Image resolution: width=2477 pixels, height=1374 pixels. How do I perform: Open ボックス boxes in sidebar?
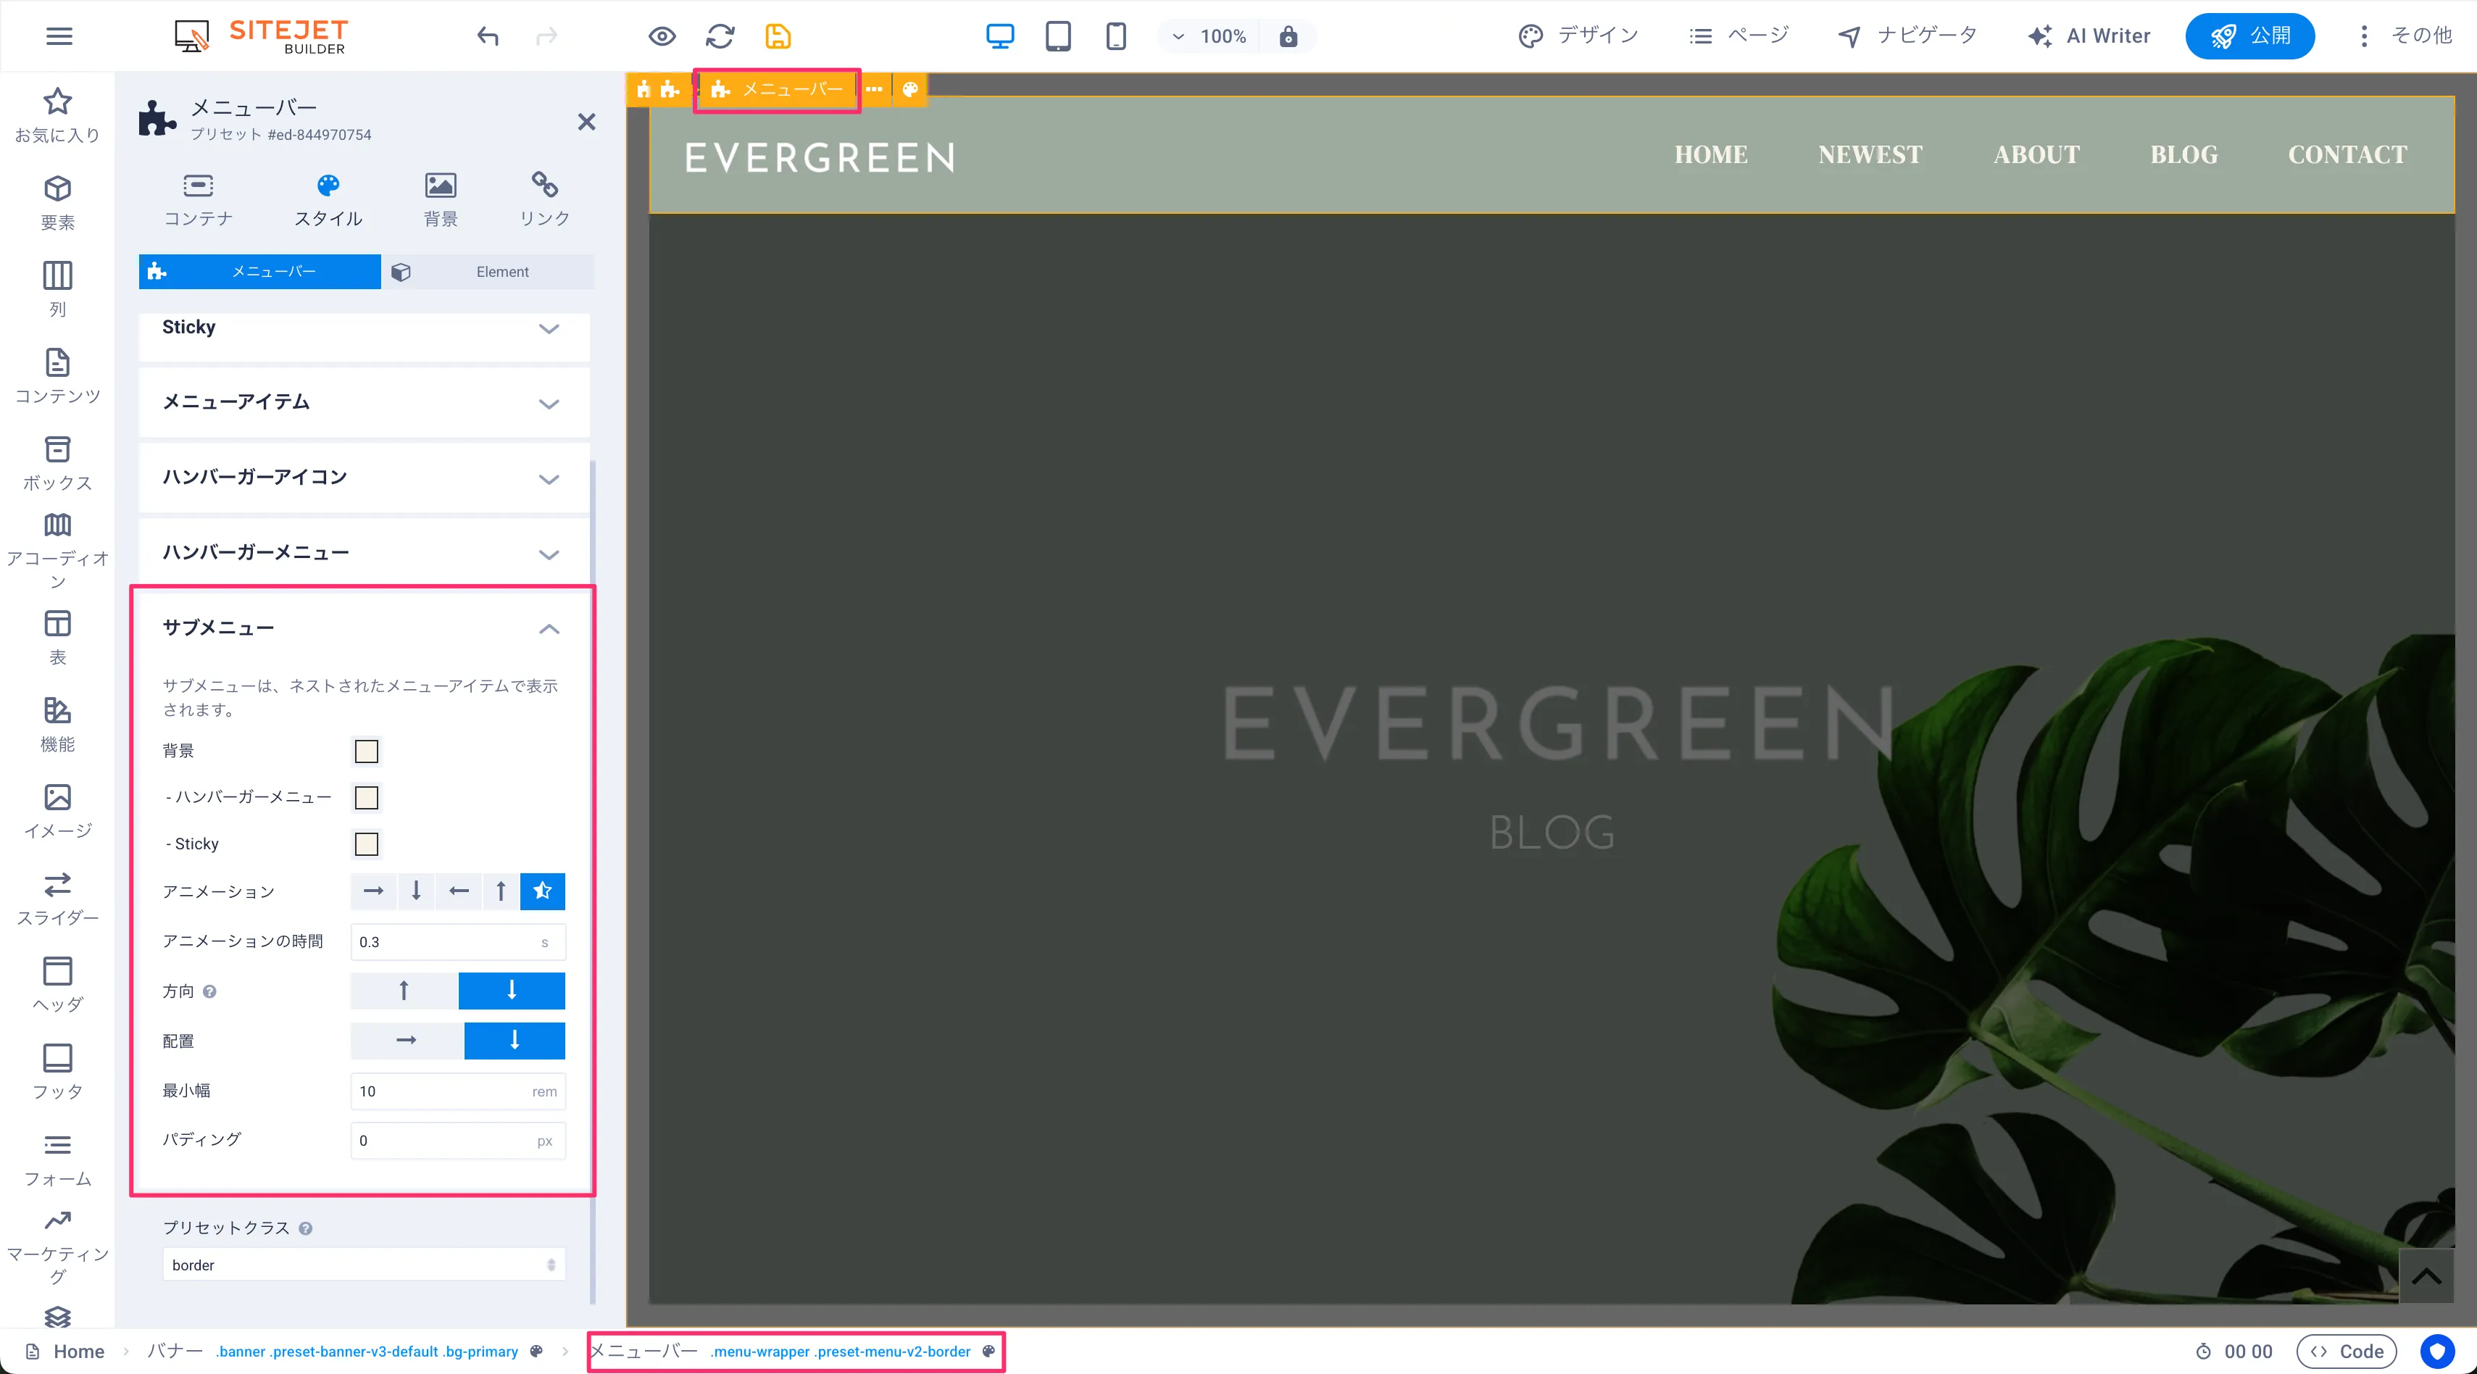[x=58, y=462]
